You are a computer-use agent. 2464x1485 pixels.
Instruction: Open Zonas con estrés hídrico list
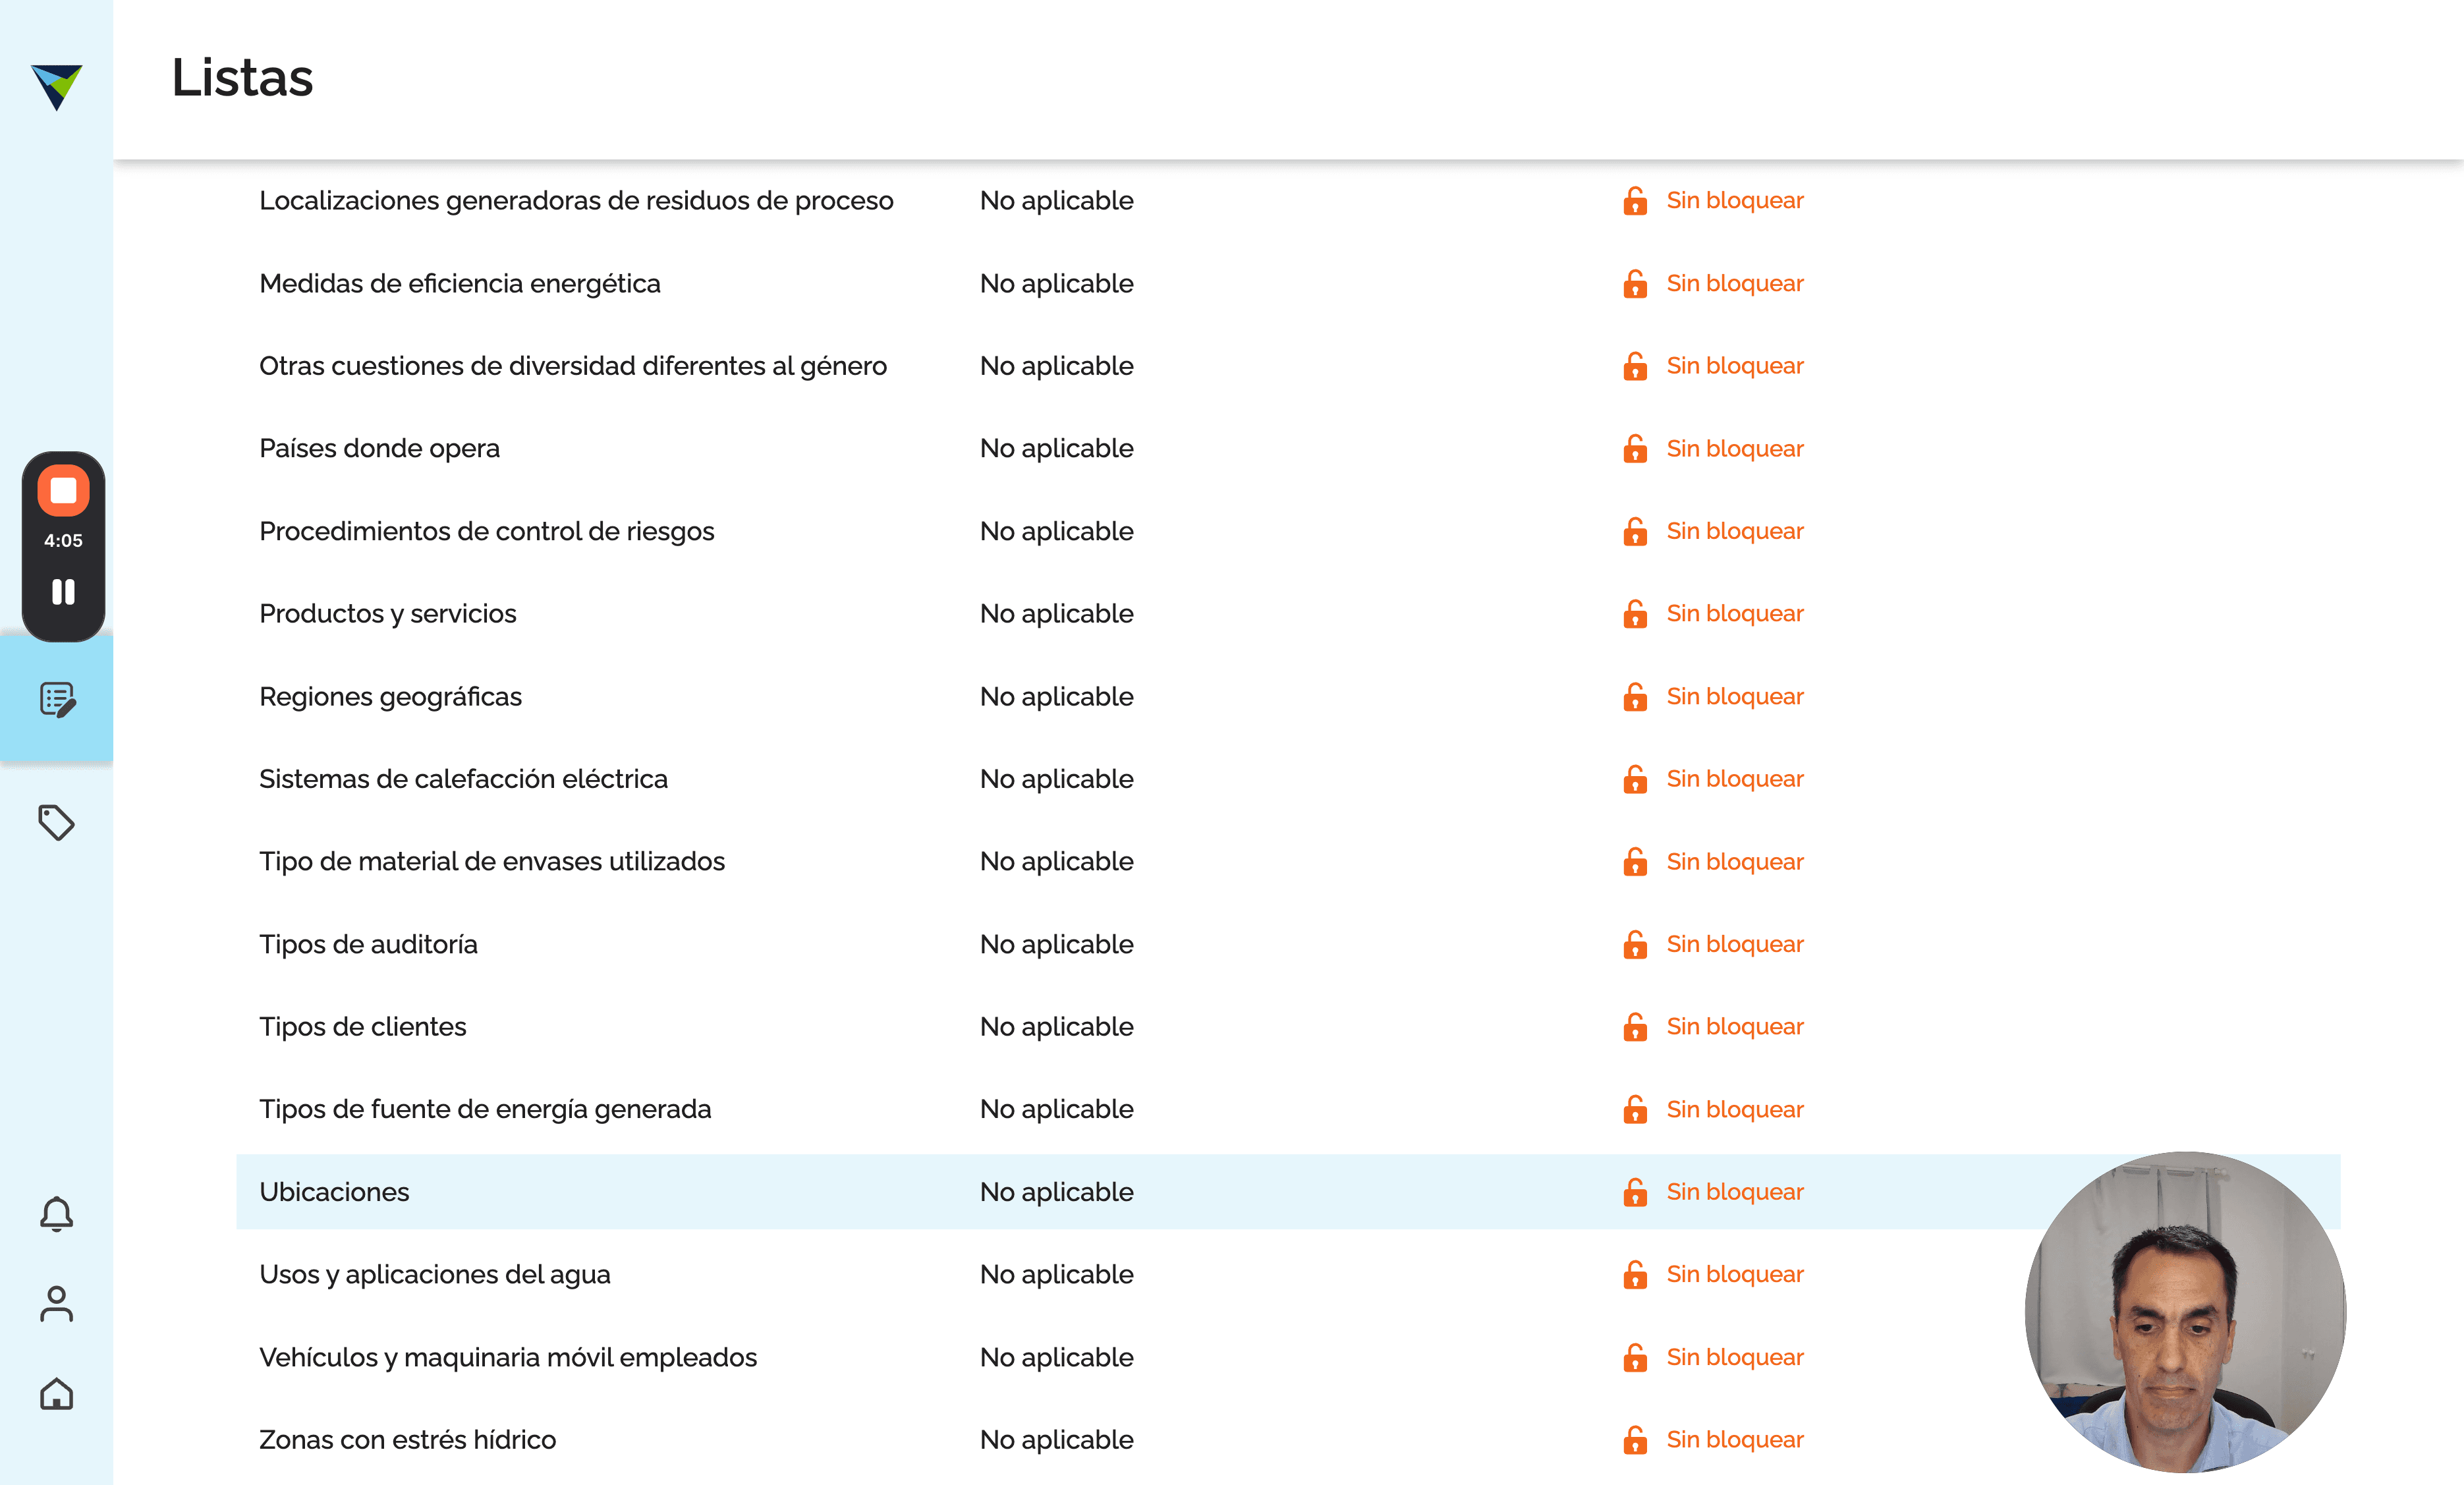(407, 1439)
